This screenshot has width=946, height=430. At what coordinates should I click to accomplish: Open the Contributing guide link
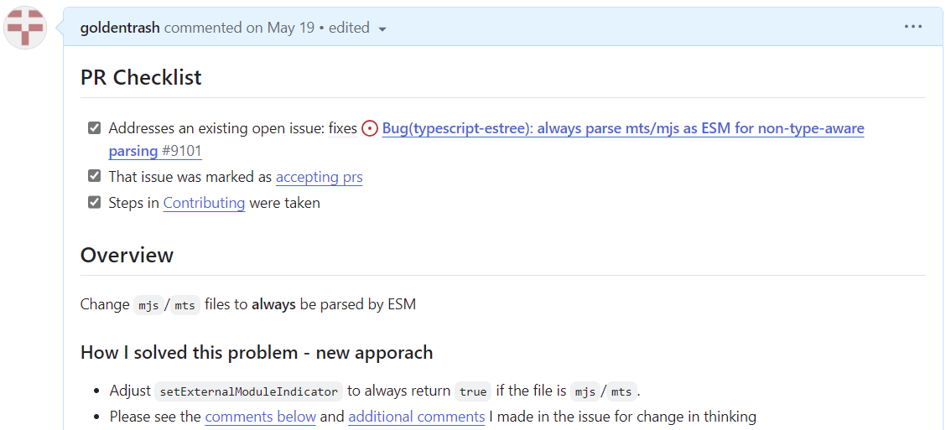tap(204, 203)
